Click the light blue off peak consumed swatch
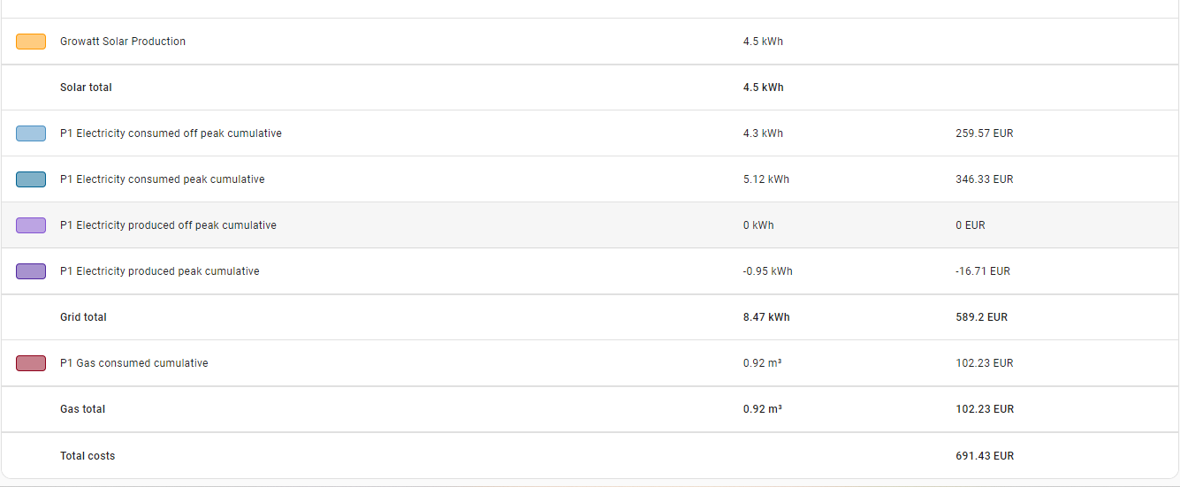This screenshot has width=1180, height=487. tap(31, 133)
